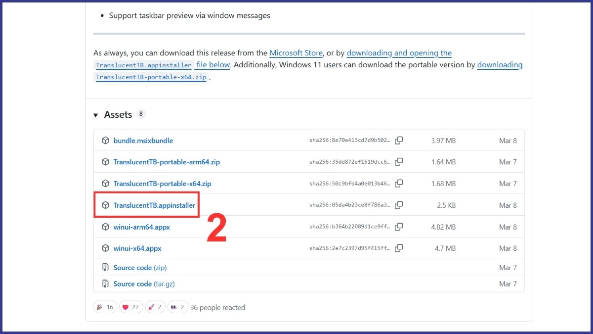Screen dimensions: 593x334
Task: Click 'downloading' link for portable version
Action: tap(500, 65)
